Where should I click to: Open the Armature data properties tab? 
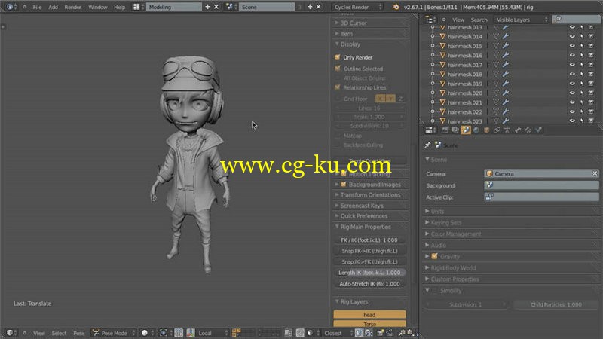click(x=507, y=130)
